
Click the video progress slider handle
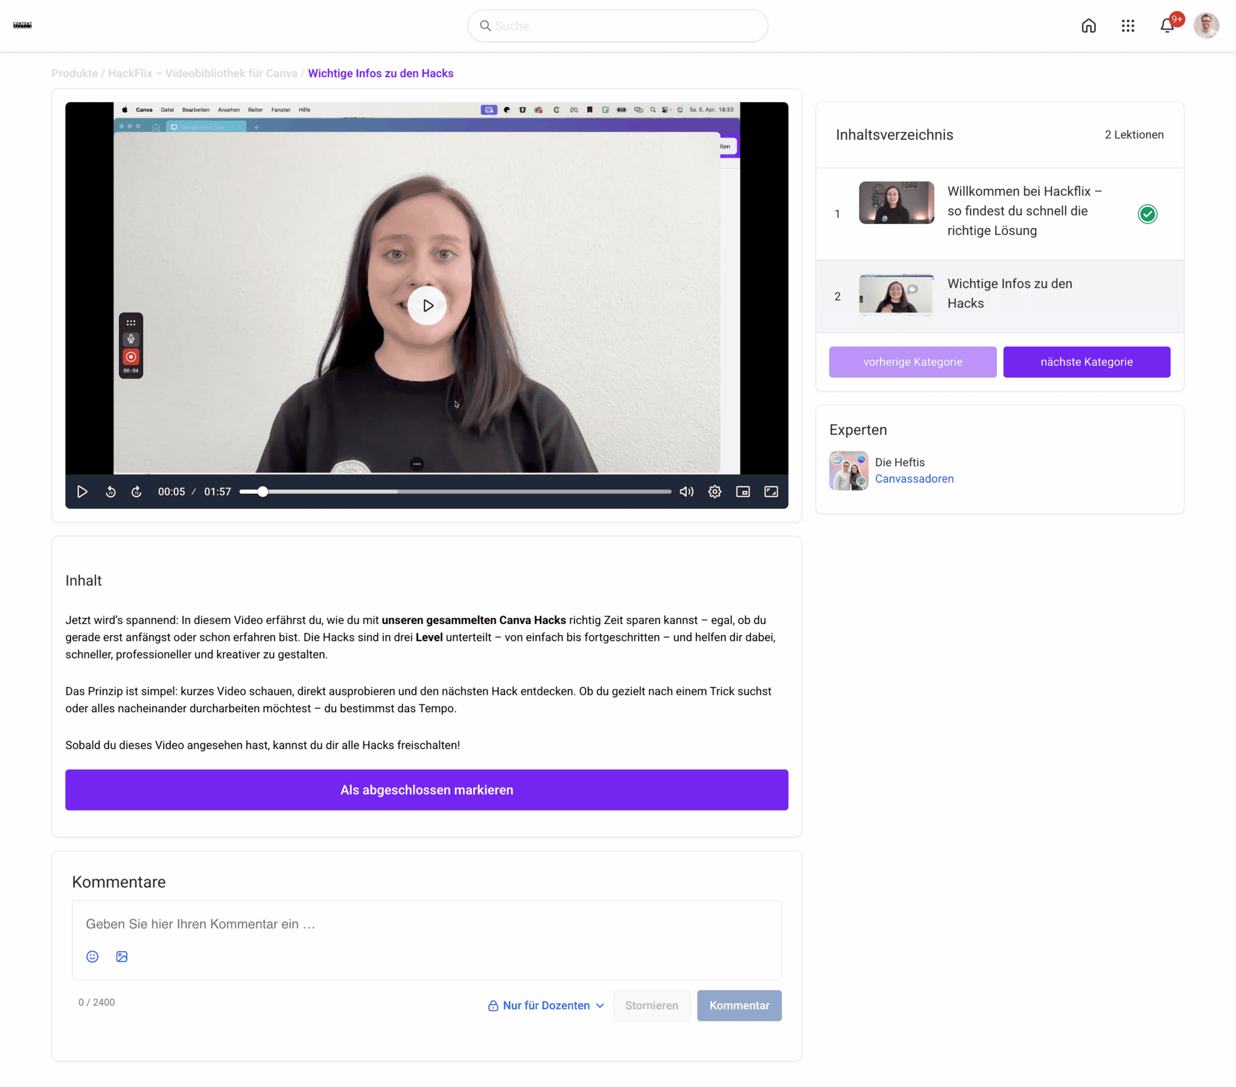click(263, 492)
